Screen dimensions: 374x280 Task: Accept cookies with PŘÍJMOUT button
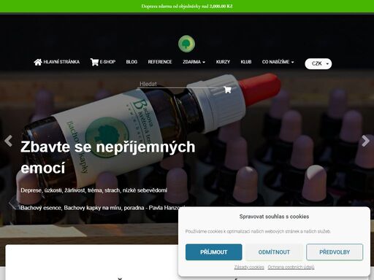(214, 252)
